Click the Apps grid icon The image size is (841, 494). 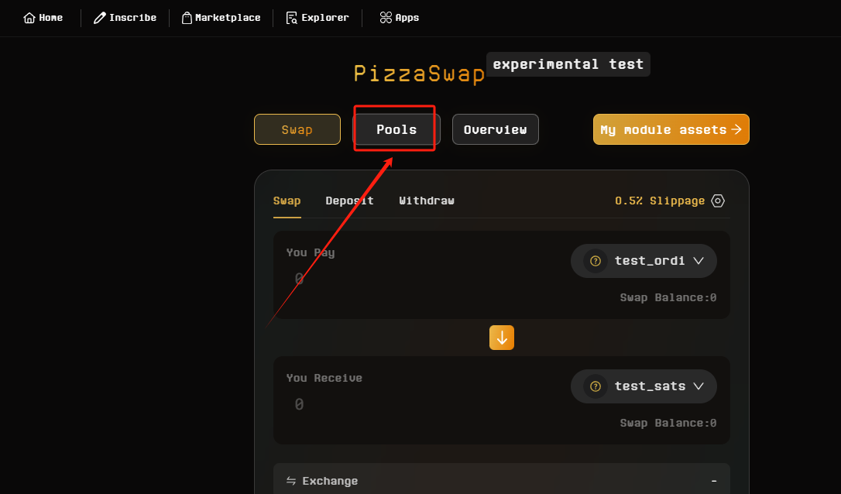(x=386, y=17)
